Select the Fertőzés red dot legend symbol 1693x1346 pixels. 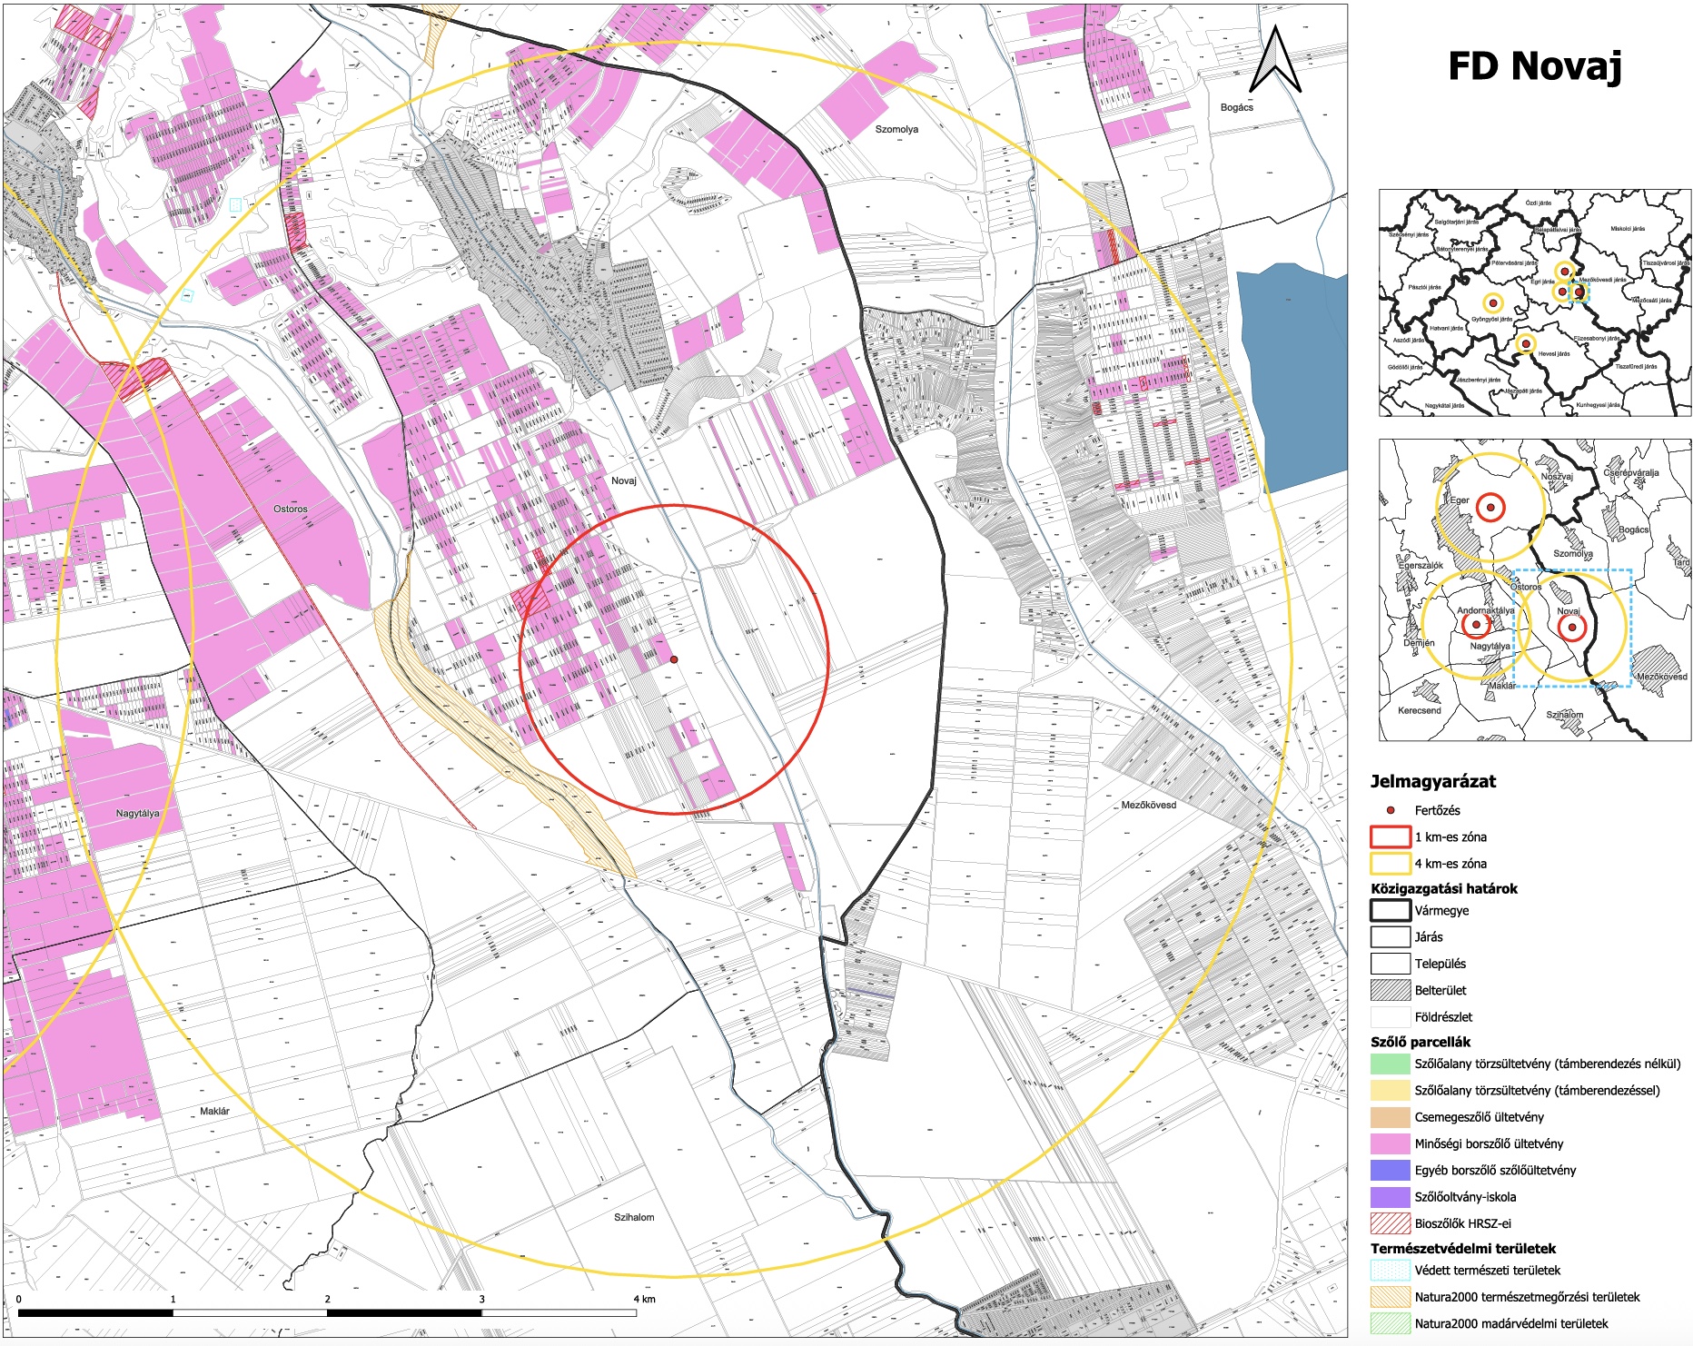tap(1390, 810)
